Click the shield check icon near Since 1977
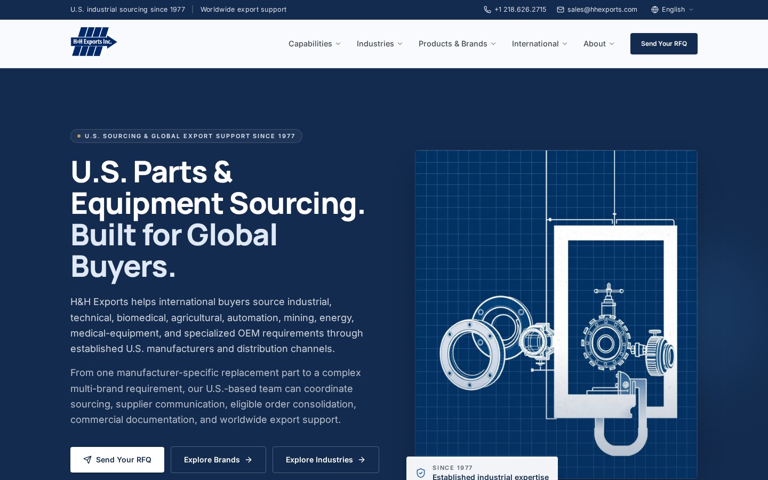 tap(421, 473)
